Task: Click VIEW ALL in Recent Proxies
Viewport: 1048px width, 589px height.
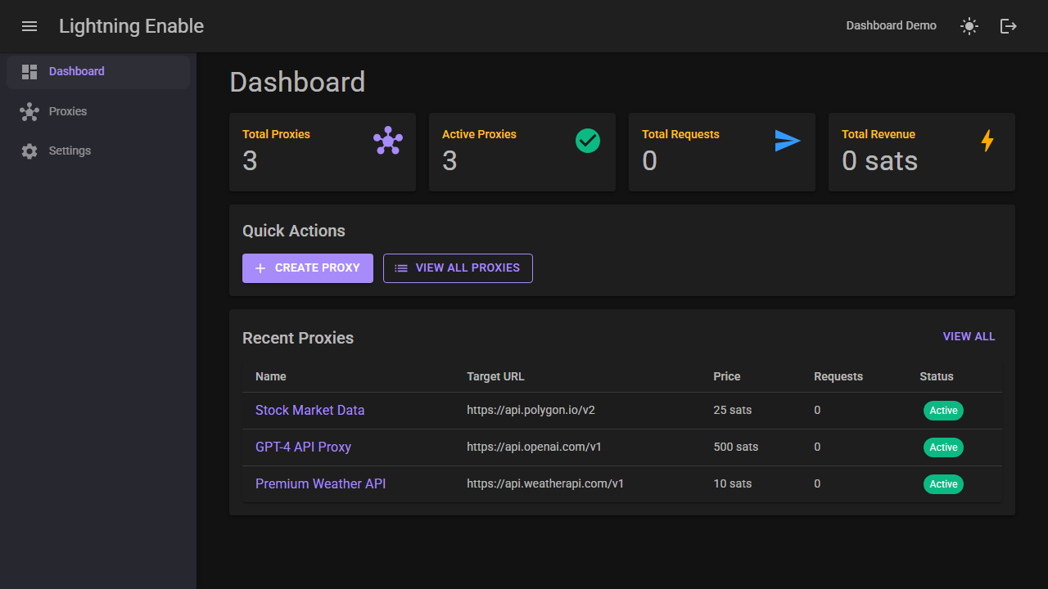Action: pos(969,336)
